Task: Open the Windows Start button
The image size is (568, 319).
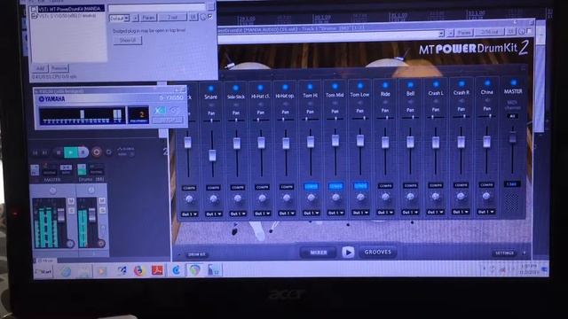Action: (x=43, y=271)
